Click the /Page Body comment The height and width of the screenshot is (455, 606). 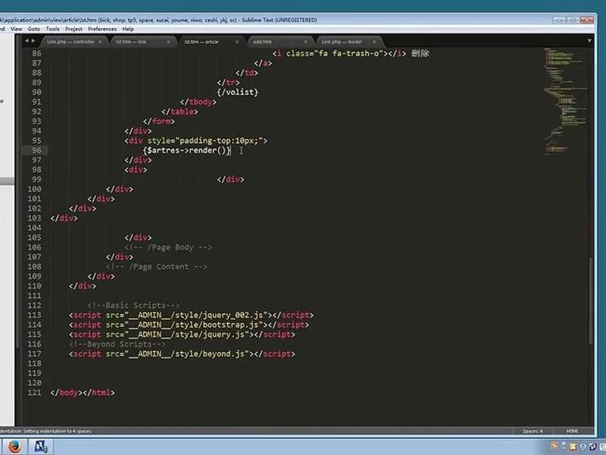168,247
